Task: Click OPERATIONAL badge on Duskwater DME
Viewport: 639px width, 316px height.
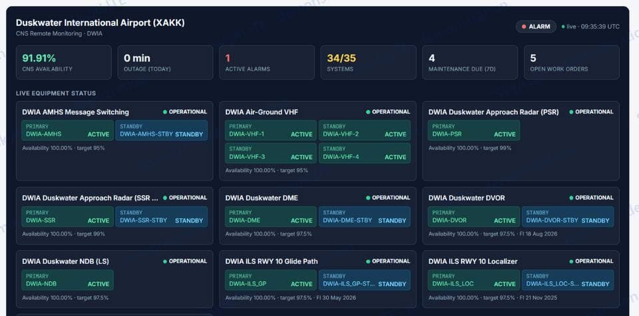Action: coord(388,198)
